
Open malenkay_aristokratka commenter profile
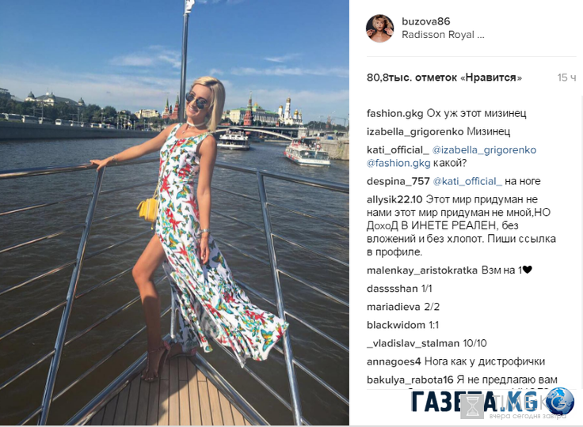tap(422, 270)
